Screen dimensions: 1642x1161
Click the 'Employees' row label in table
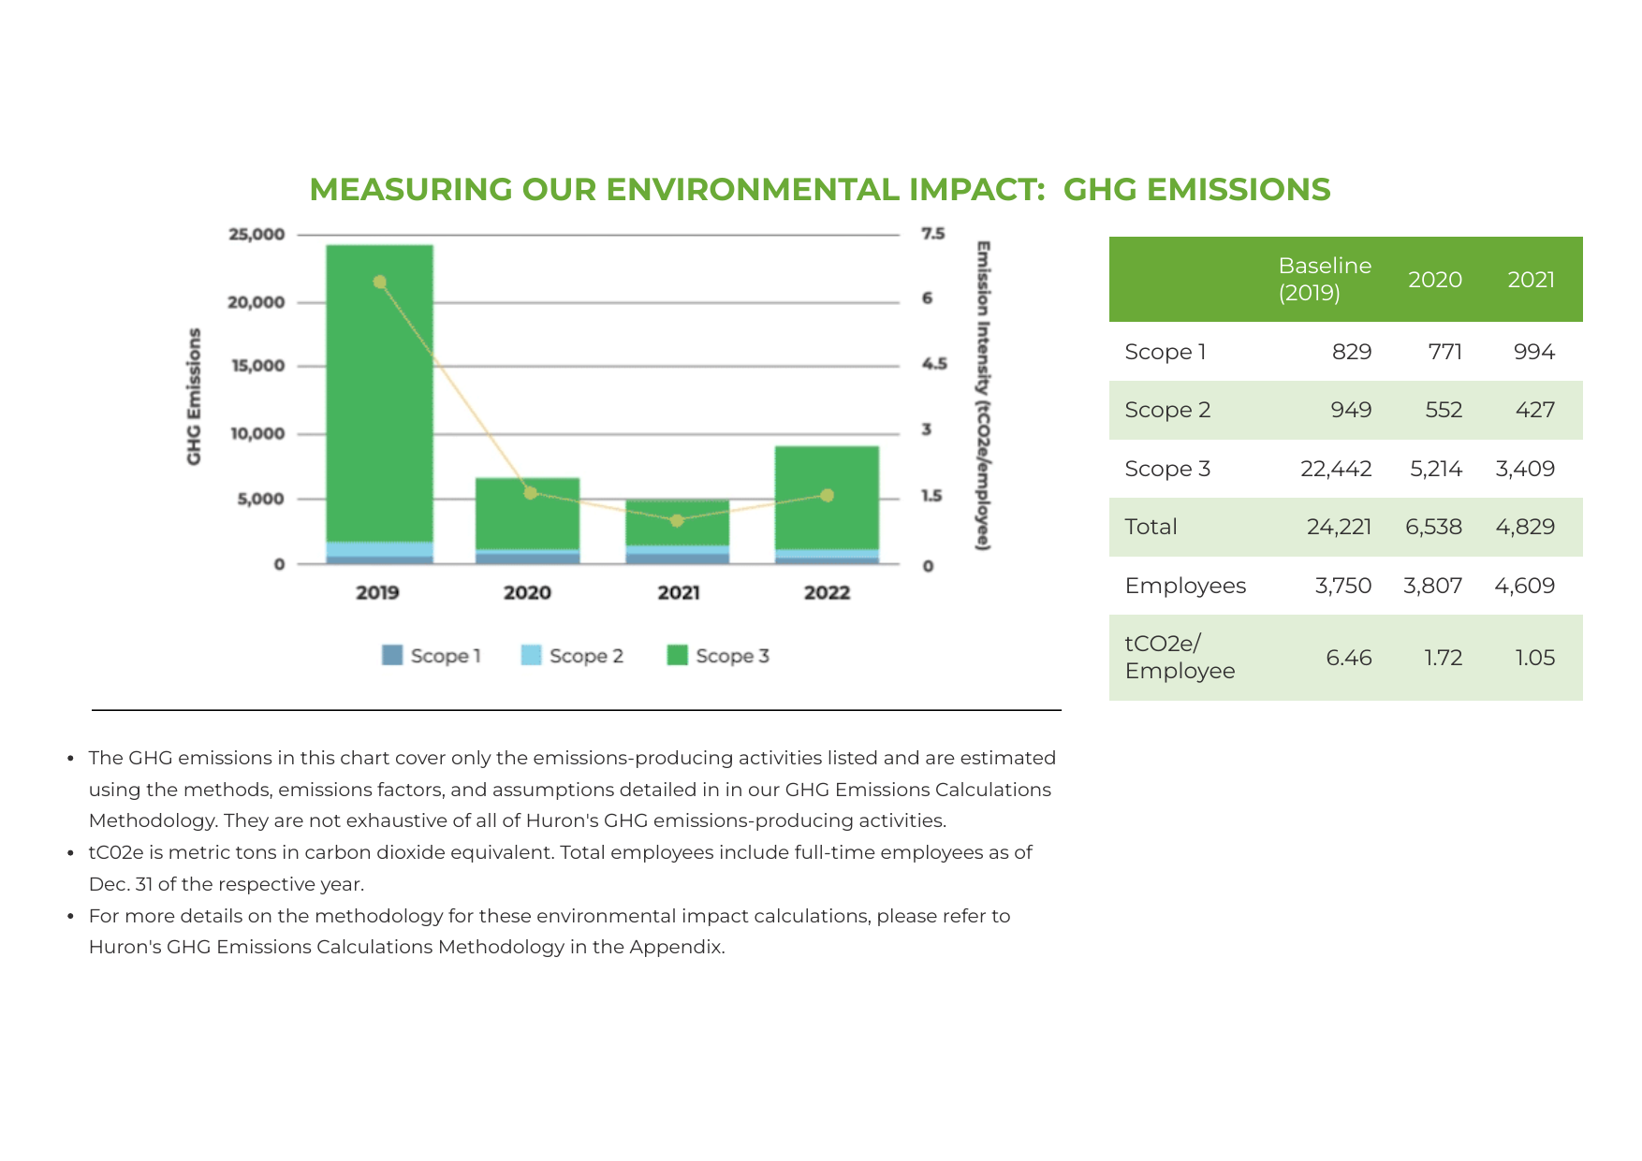coord(1185,586)
